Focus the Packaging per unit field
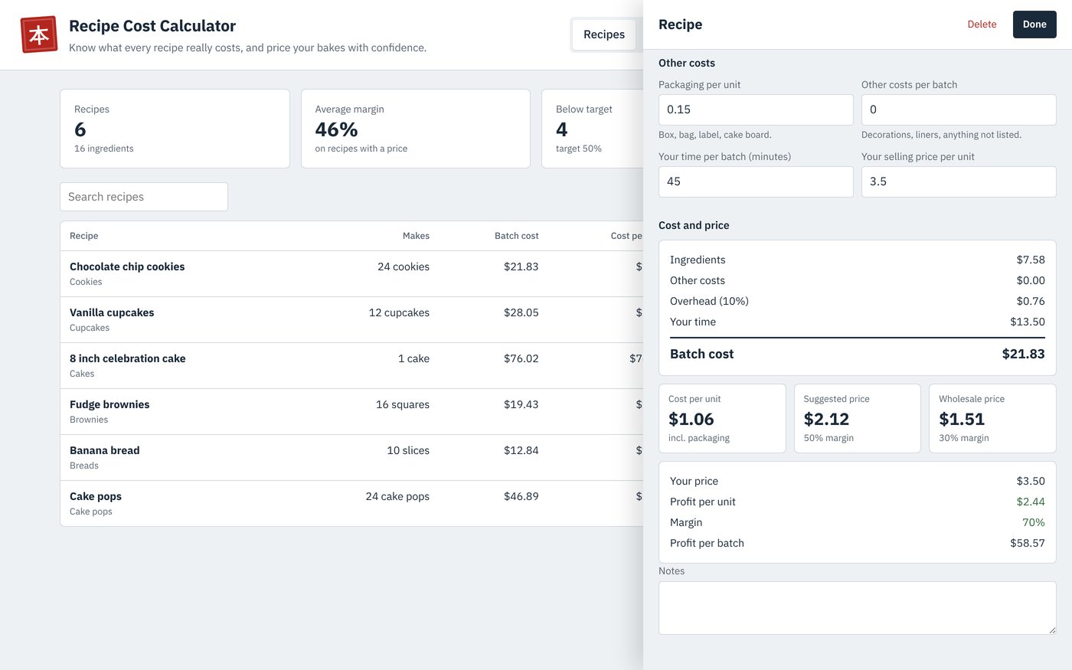 756,109
